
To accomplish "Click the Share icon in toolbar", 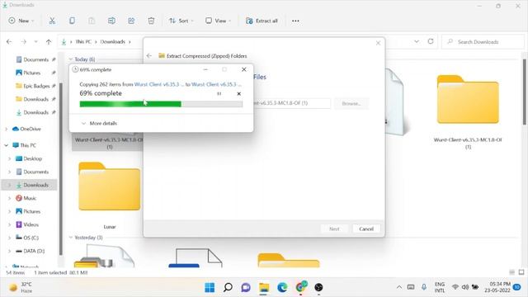I will click(x=131, y=21).
